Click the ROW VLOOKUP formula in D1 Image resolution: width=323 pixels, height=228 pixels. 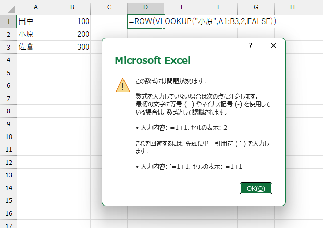pos(202,21)
